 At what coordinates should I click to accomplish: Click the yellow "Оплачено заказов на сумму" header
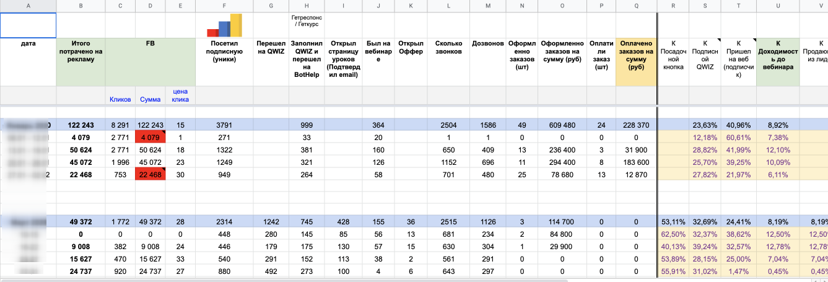tap(636, 56)
